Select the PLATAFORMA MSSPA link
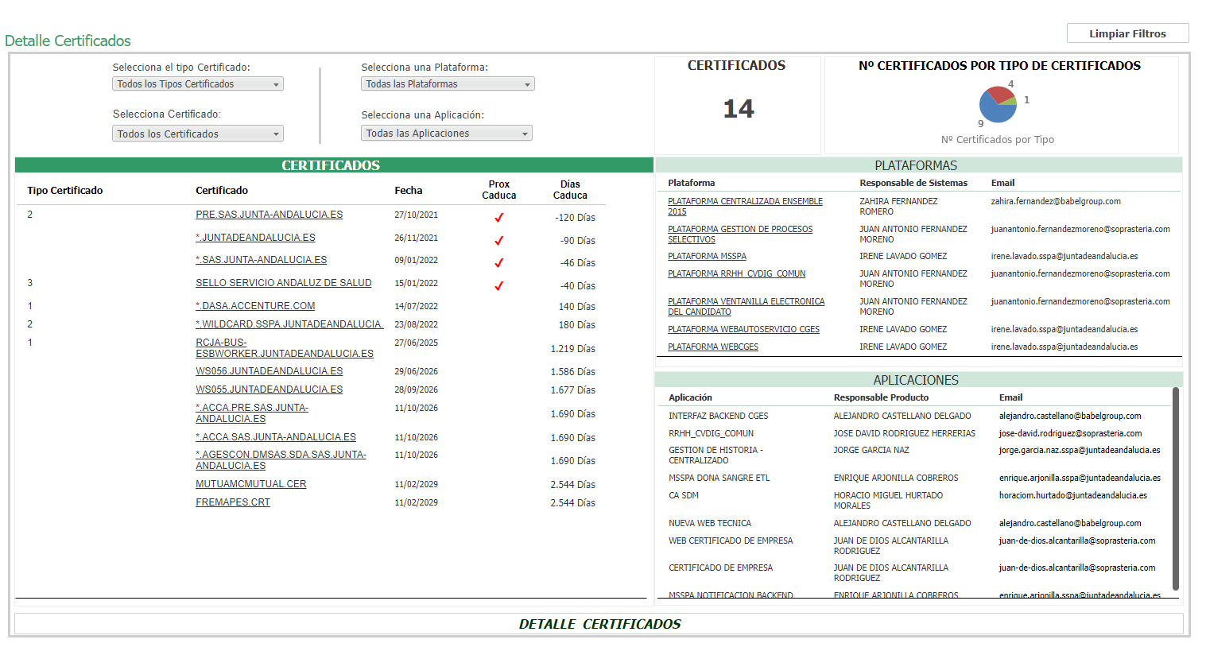1206x651 pixels. (708, 257)
